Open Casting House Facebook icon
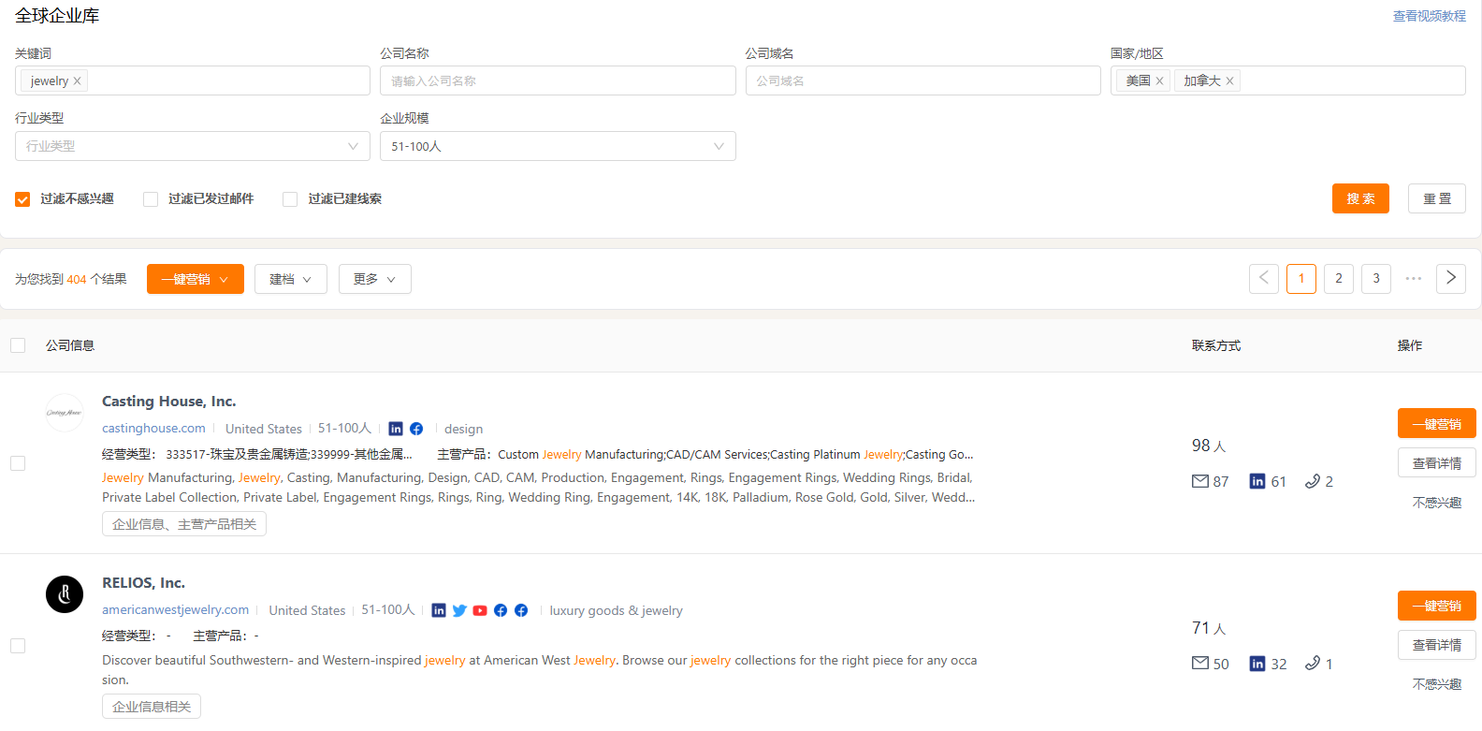Viewport: 1482px width, 731px height. 416,429
